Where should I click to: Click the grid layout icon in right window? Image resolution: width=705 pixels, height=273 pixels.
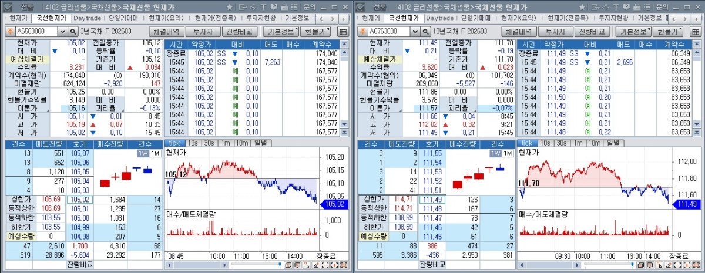pos(696,31)
